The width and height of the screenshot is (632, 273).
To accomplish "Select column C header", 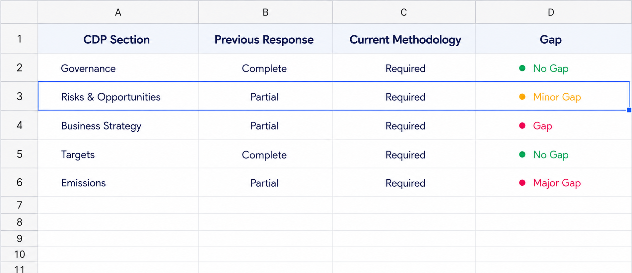I will pos(404,12).
